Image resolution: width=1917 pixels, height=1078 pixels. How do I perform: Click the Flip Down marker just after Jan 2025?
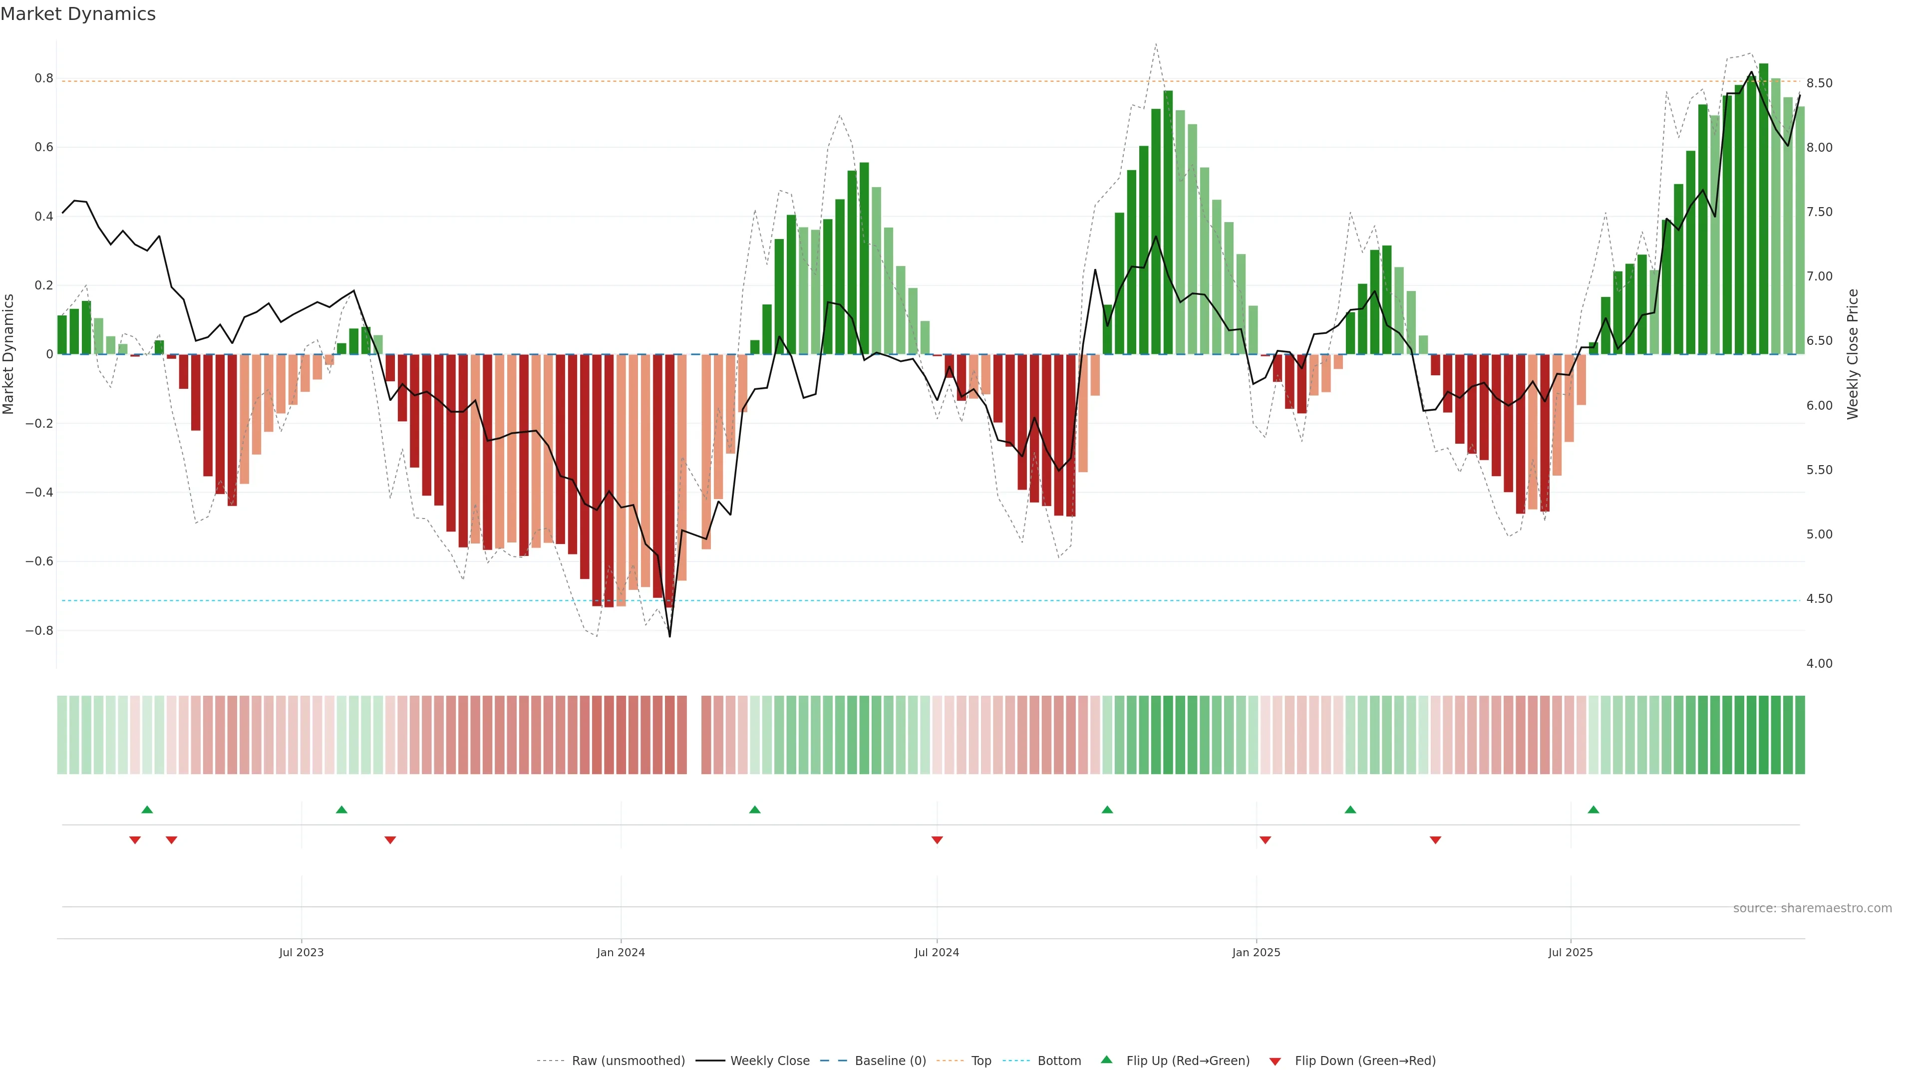(x=1265, y=840)
